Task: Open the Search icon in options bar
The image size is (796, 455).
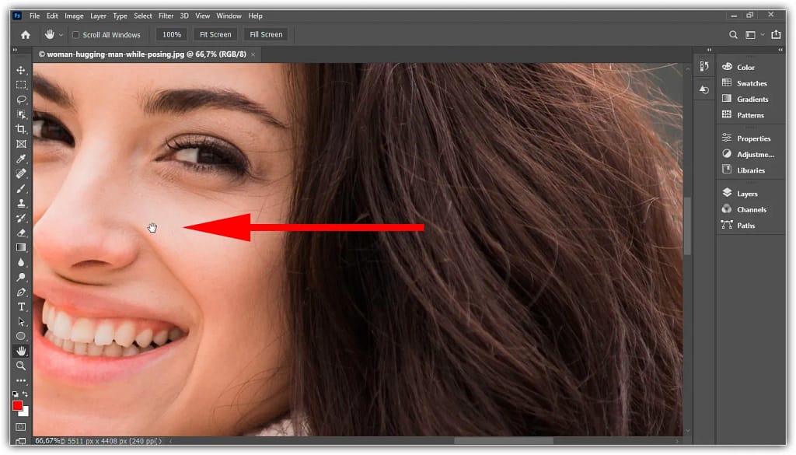Action: (x=733, y=35)
